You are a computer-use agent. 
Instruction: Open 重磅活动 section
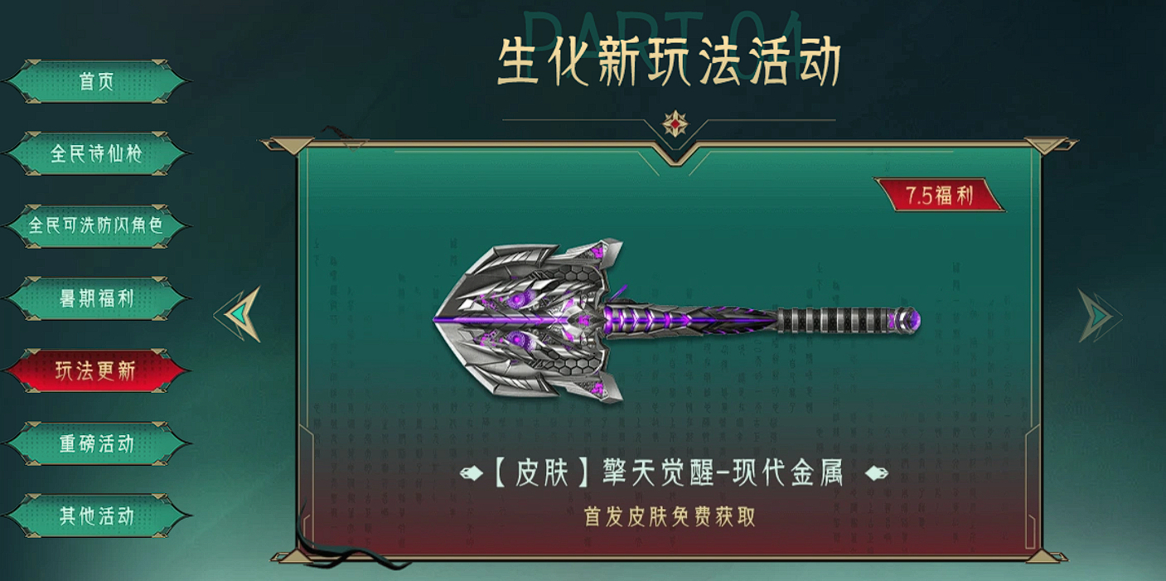(96, 443)
